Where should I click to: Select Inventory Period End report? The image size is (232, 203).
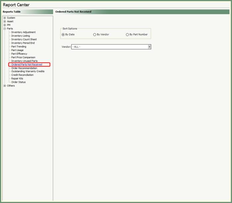[23, 43]
